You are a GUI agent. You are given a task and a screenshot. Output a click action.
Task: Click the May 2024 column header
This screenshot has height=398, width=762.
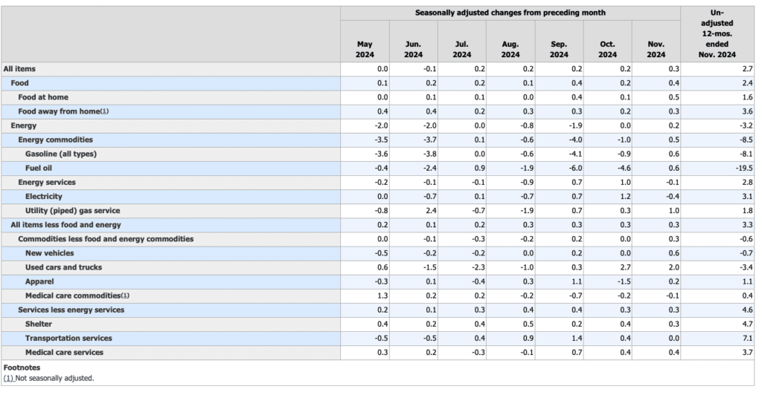point(365,49)
